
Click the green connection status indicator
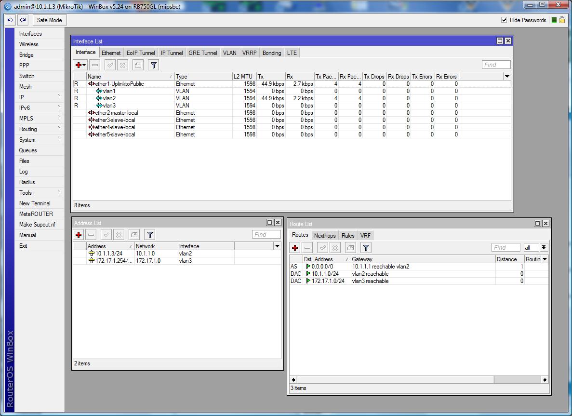(554, 20)
